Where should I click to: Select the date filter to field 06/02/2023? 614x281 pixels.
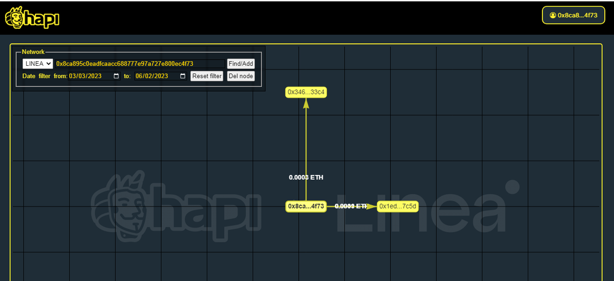[161, 76]
